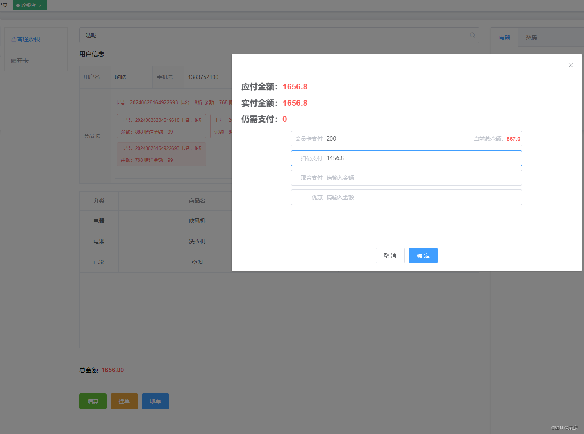
Task: Click the 确定 button
Action: point(423,255)
